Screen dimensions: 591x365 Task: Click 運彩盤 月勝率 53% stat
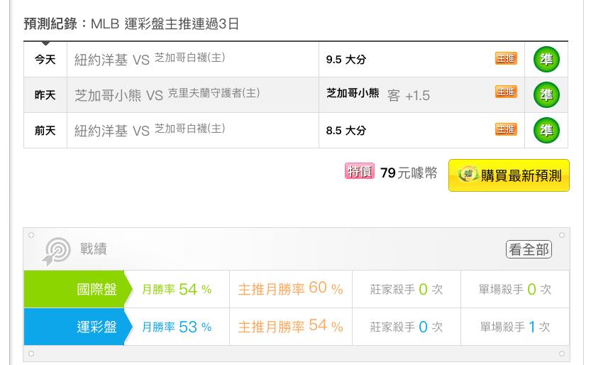pyautogui.click(x=177, y=327)
